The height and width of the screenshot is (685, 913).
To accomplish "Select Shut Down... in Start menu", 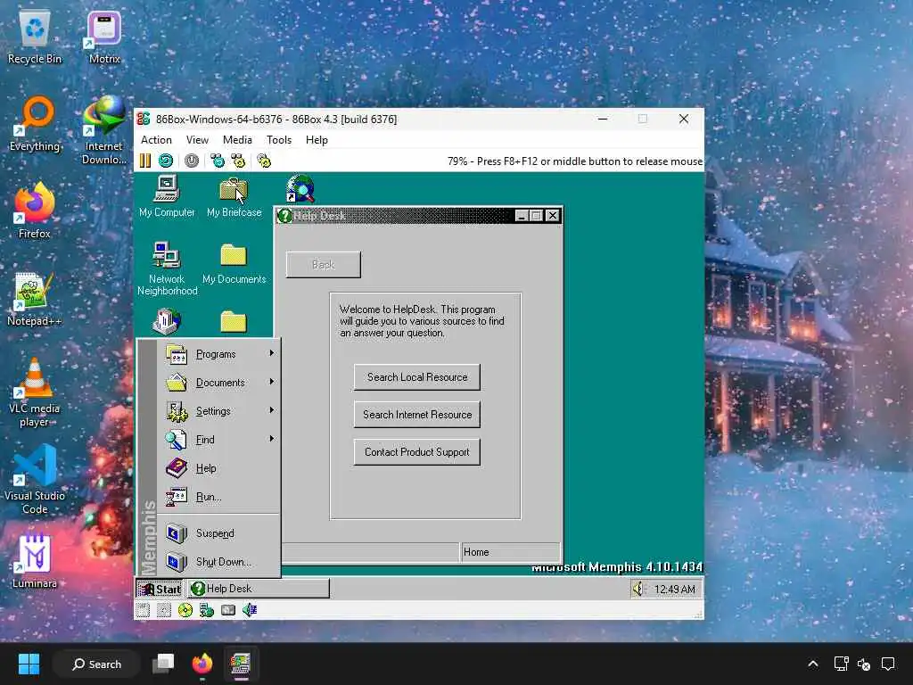I will (219, 562).
